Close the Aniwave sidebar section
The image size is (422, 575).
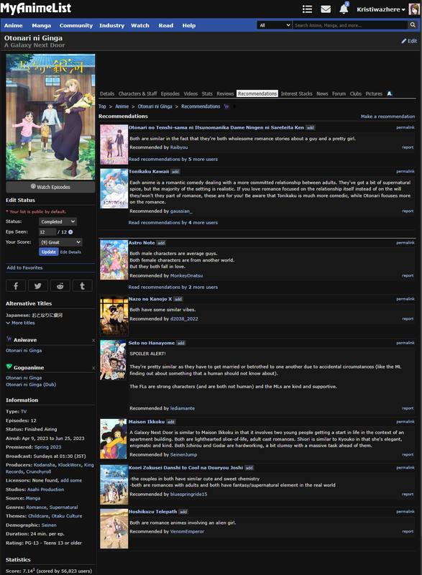tap(93, 340)
